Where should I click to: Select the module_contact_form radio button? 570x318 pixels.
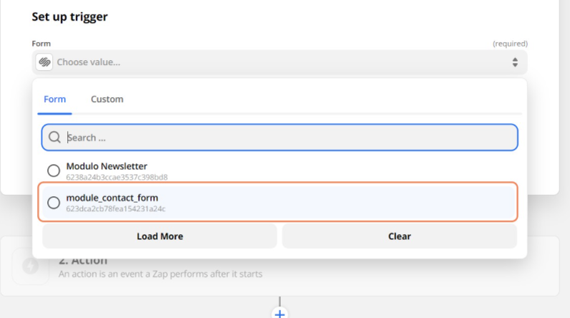coord(54,203)
